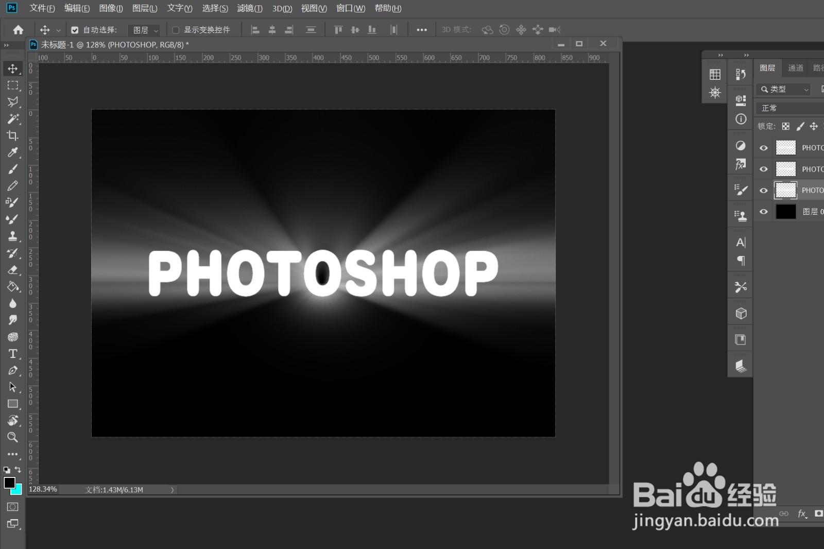Screen dimensions: 824x549
Task: Open the 编辑(E) menu
Action: (77, 8)
